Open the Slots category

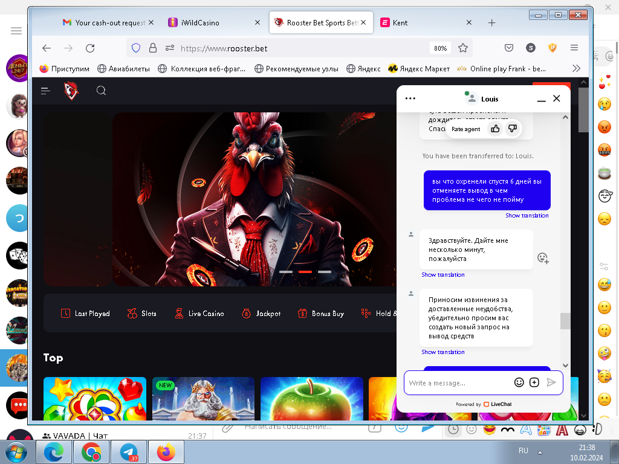point(141,314)
